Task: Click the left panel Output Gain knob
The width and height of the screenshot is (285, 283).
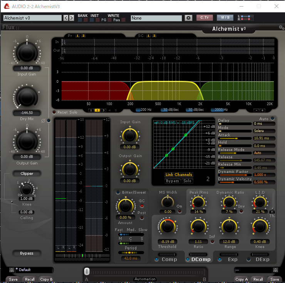Action: click(27, 141)
